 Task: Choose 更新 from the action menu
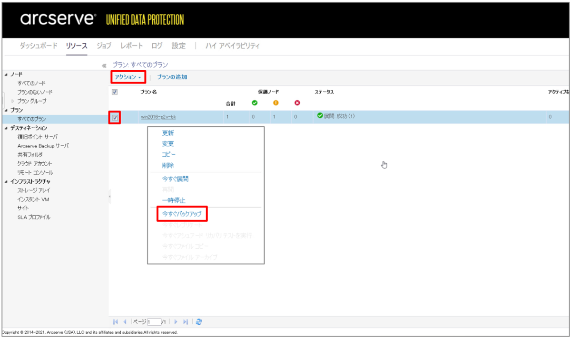click(x=168, y=133)
